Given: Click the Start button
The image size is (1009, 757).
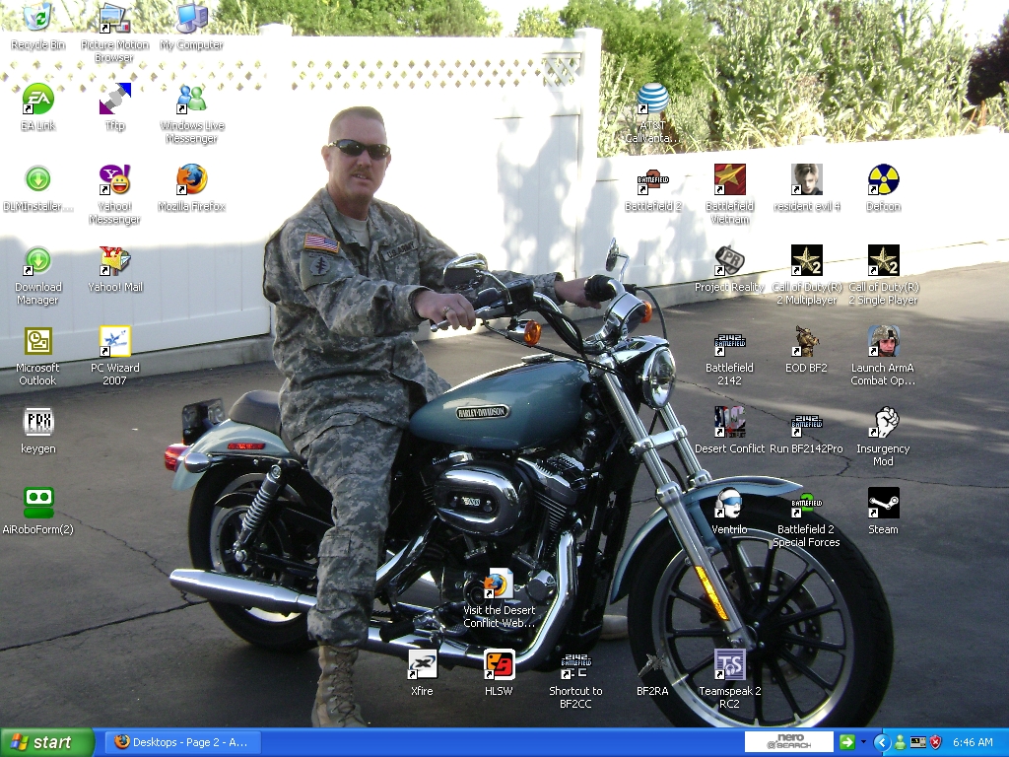Looking at the screenshot, I should 47,742.
